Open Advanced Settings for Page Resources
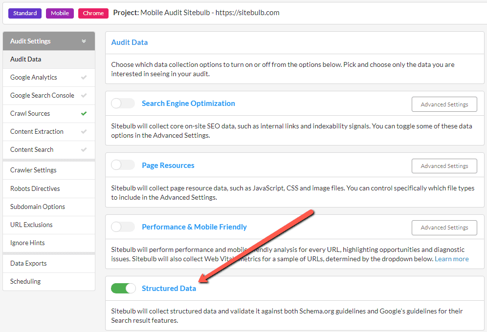This screenshot has width=487, height=332. pos(444,166)
